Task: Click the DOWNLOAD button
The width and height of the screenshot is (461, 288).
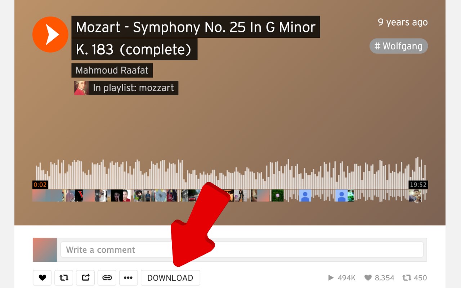Action: (x=170, y=278)
